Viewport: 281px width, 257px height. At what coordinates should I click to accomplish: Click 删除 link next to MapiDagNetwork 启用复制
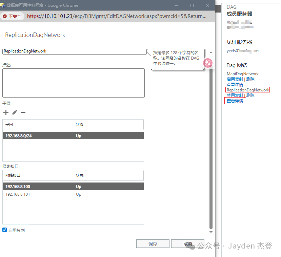click(x=250, y=79)
